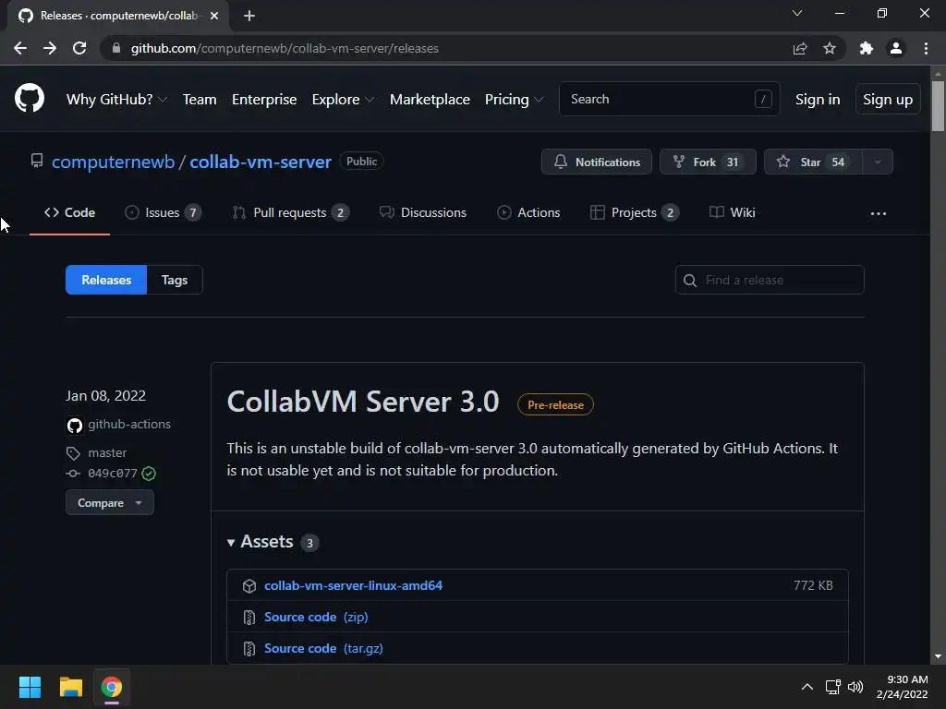Click the green commit check status icon
Image resolution: width=946 pixels, height=709 pixels.
tap(149, 474)
